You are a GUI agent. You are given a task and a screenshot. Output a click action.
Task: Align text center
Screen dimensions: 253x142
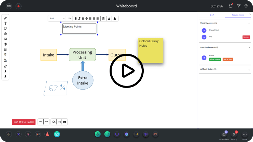coord(94,19)
